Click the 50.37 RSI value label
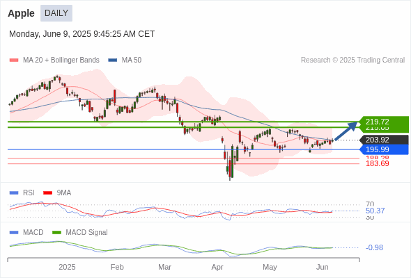 click(x=375, y=211)
